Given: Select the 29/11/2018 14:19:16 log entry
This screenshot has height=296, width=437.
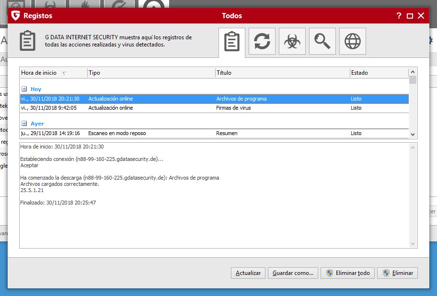Looking at the screenshot, I should 214,133.
